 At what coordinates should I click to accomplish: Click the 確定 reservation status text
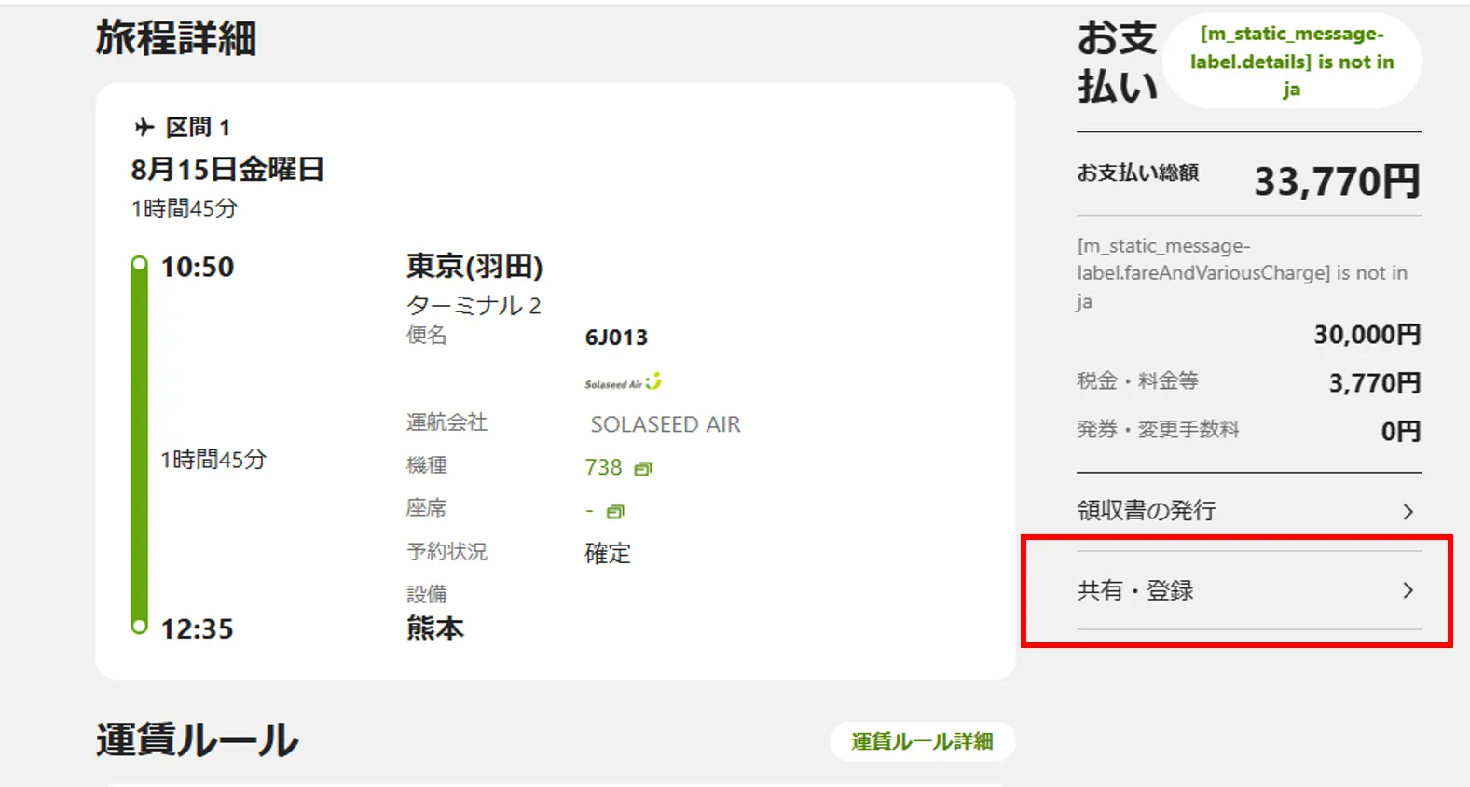(x=608, y=554)
